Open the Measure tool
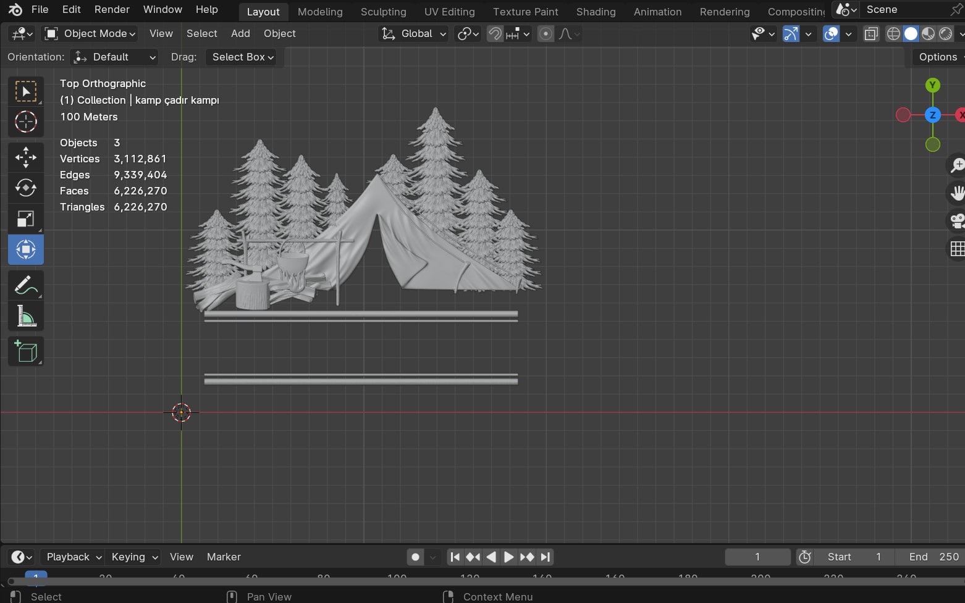This screenshot has height=603, width=965. [26, 315]
